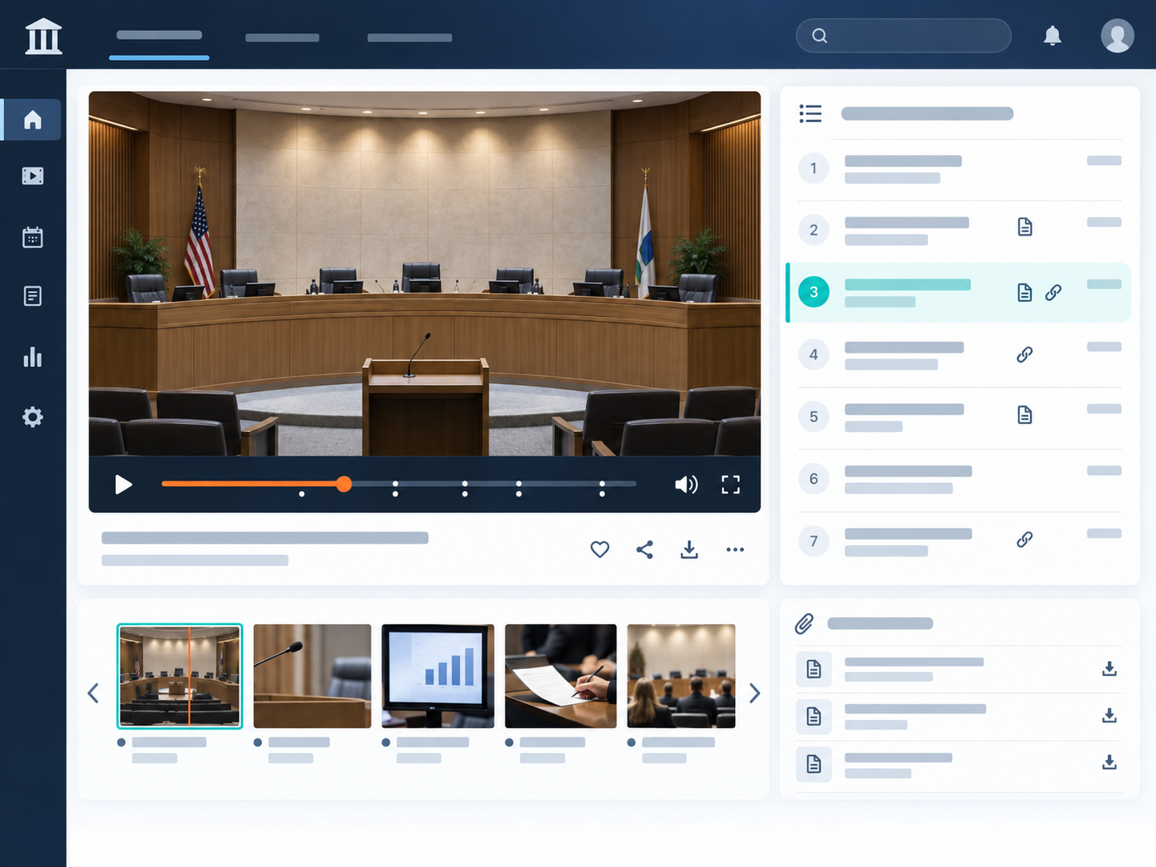Open the user profile avatar

click(1117, 36)
